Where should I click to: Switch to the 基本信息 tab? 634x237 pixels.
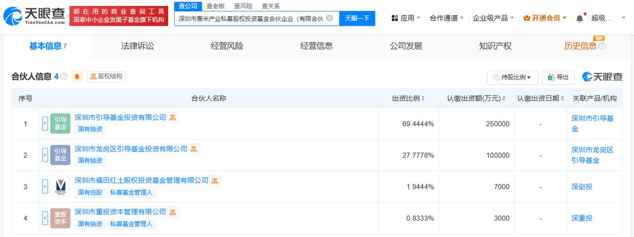coord(48,47)
